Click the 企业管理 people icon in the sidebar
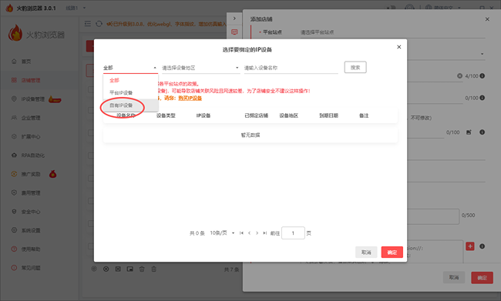Viewport: 501px width, 301px height. click(x=14, y=118)
